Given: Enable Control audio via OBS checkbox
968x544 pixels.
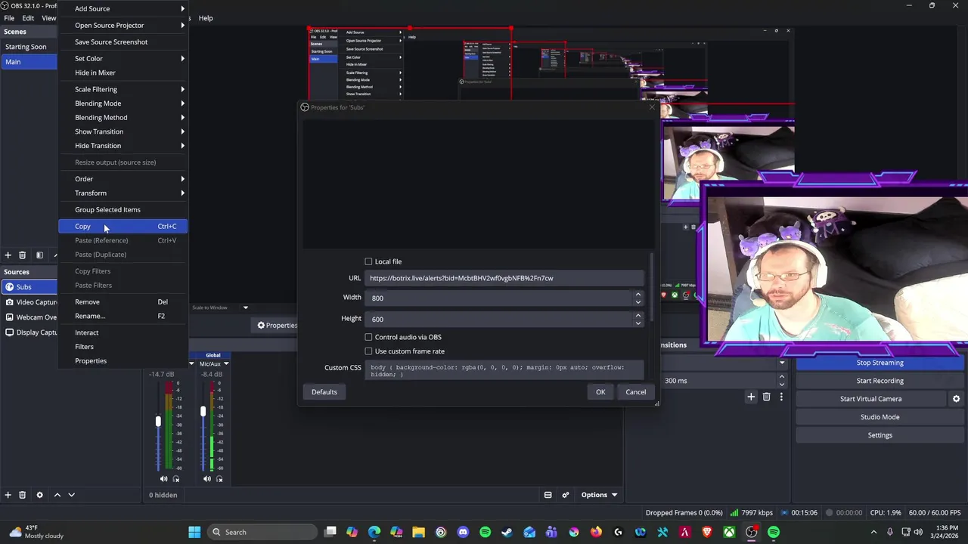Looking at the screenshot, I should point(368,337).
